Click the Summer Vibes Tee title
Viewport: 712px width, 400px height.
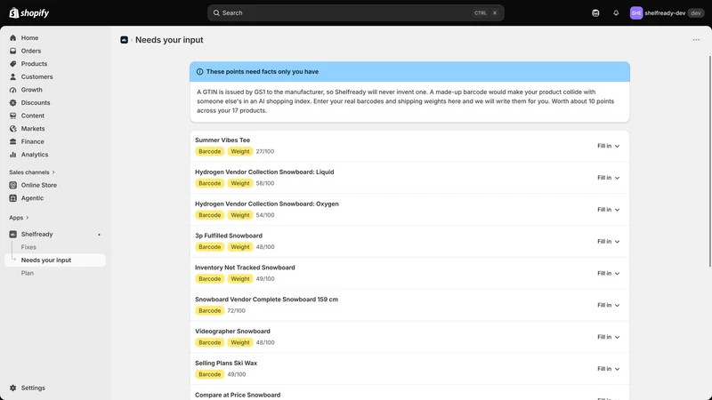click(x=222, y=140)
